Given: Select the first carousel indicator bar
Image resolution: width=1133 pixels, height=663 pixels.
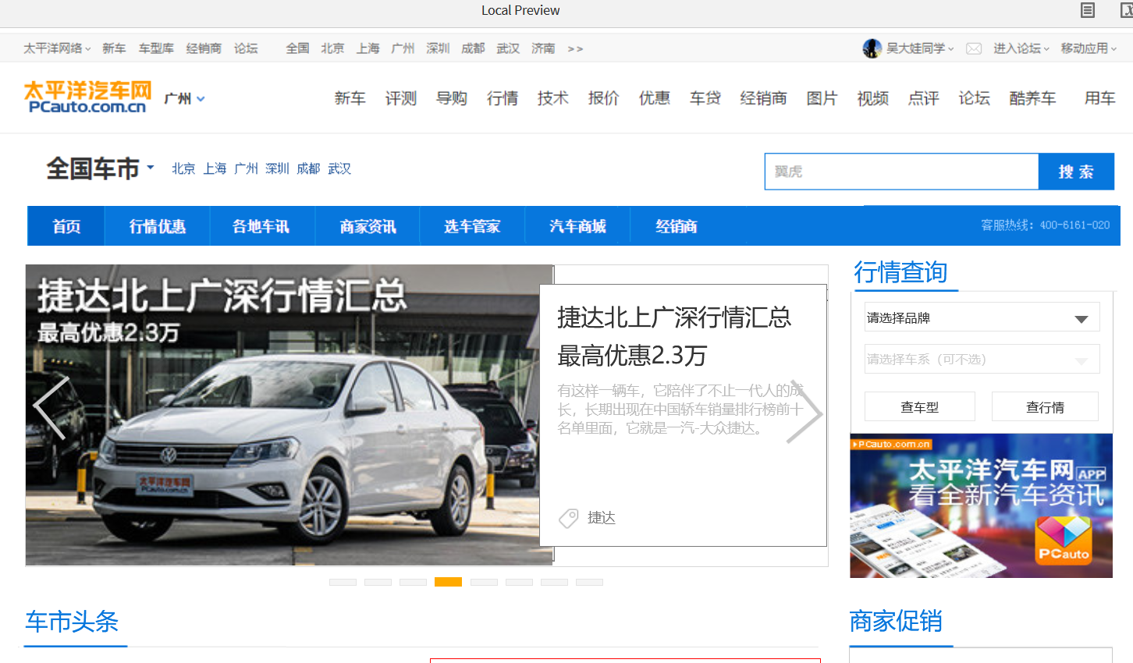Looking at the screenshot, I should (x=343, y=582).
